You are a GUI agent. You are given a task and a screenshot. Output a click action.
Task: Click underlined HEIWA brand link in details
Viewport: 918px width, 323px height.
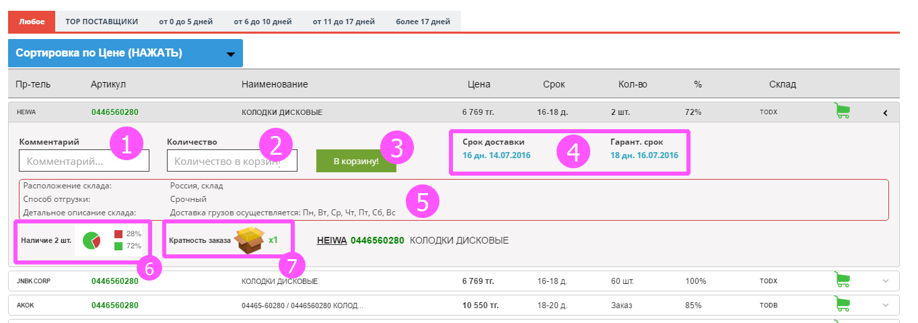click(331, 240)
